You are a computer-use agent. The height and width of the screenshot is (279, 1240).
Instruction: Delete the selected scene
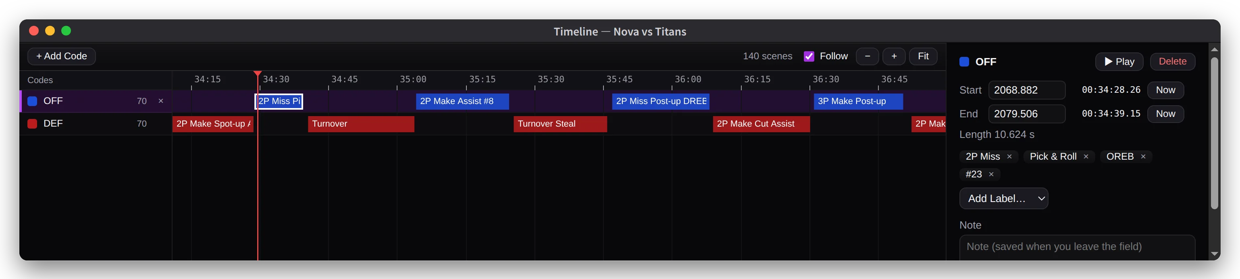tap(1173, 62)
